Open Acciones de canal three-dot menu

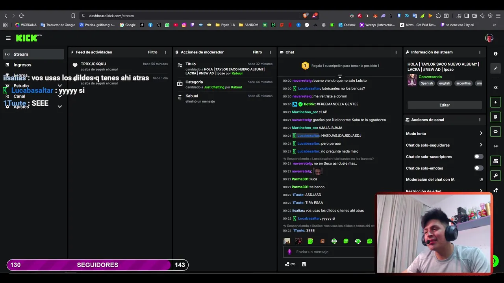point(480,120)
